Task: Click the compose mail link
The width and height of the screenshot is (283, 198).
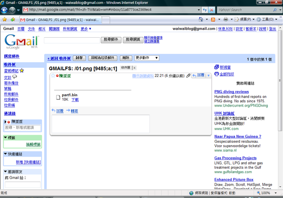Action: point(12,56)
